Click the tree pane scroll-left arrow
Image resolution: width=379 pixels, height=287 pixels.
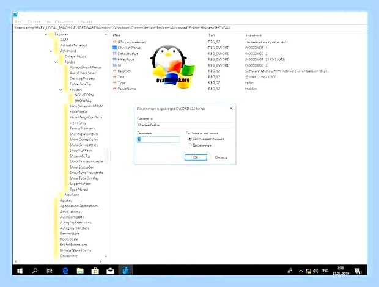click(x=16, y=261)
